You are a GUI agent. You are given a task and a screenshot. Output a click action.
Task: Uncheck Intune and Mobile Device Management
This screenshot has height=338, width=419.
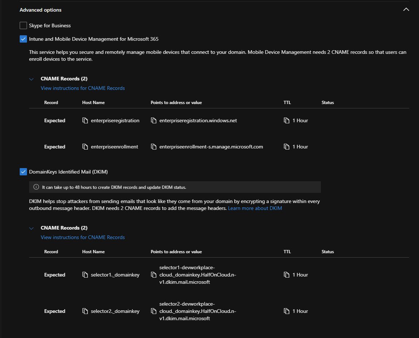click(x=23, y=39)
